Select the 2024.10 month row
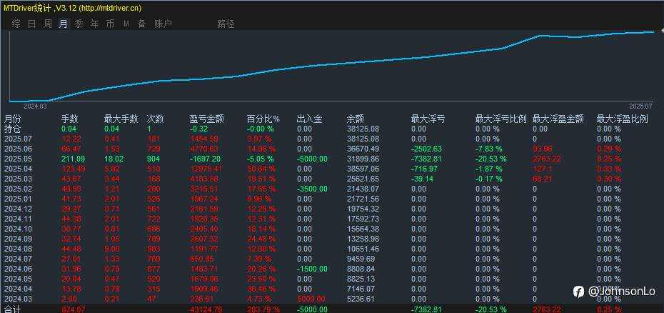Screen dimensions: 664x313 [x=18, y=229]
